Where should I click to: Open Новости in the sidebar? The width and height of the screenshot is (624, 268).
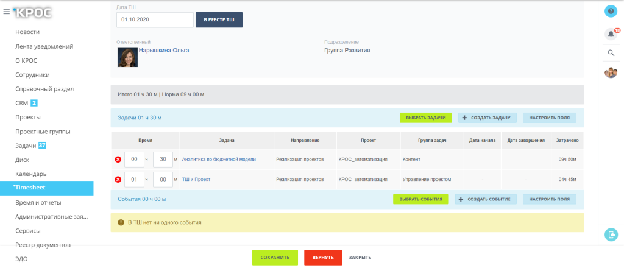(x=27, y=32)
